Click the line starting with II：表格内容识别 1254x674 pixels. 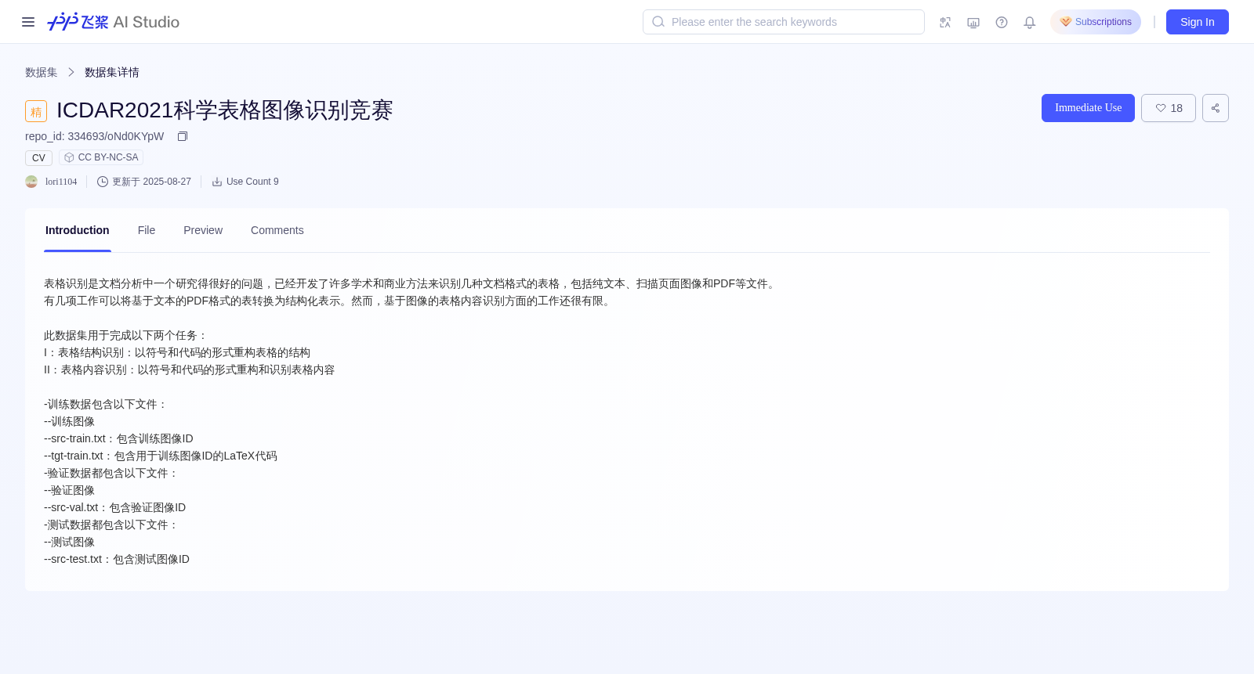[x=189, y=369]
